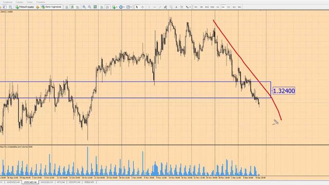Toggle the Auto-trading button

[51, 7]
